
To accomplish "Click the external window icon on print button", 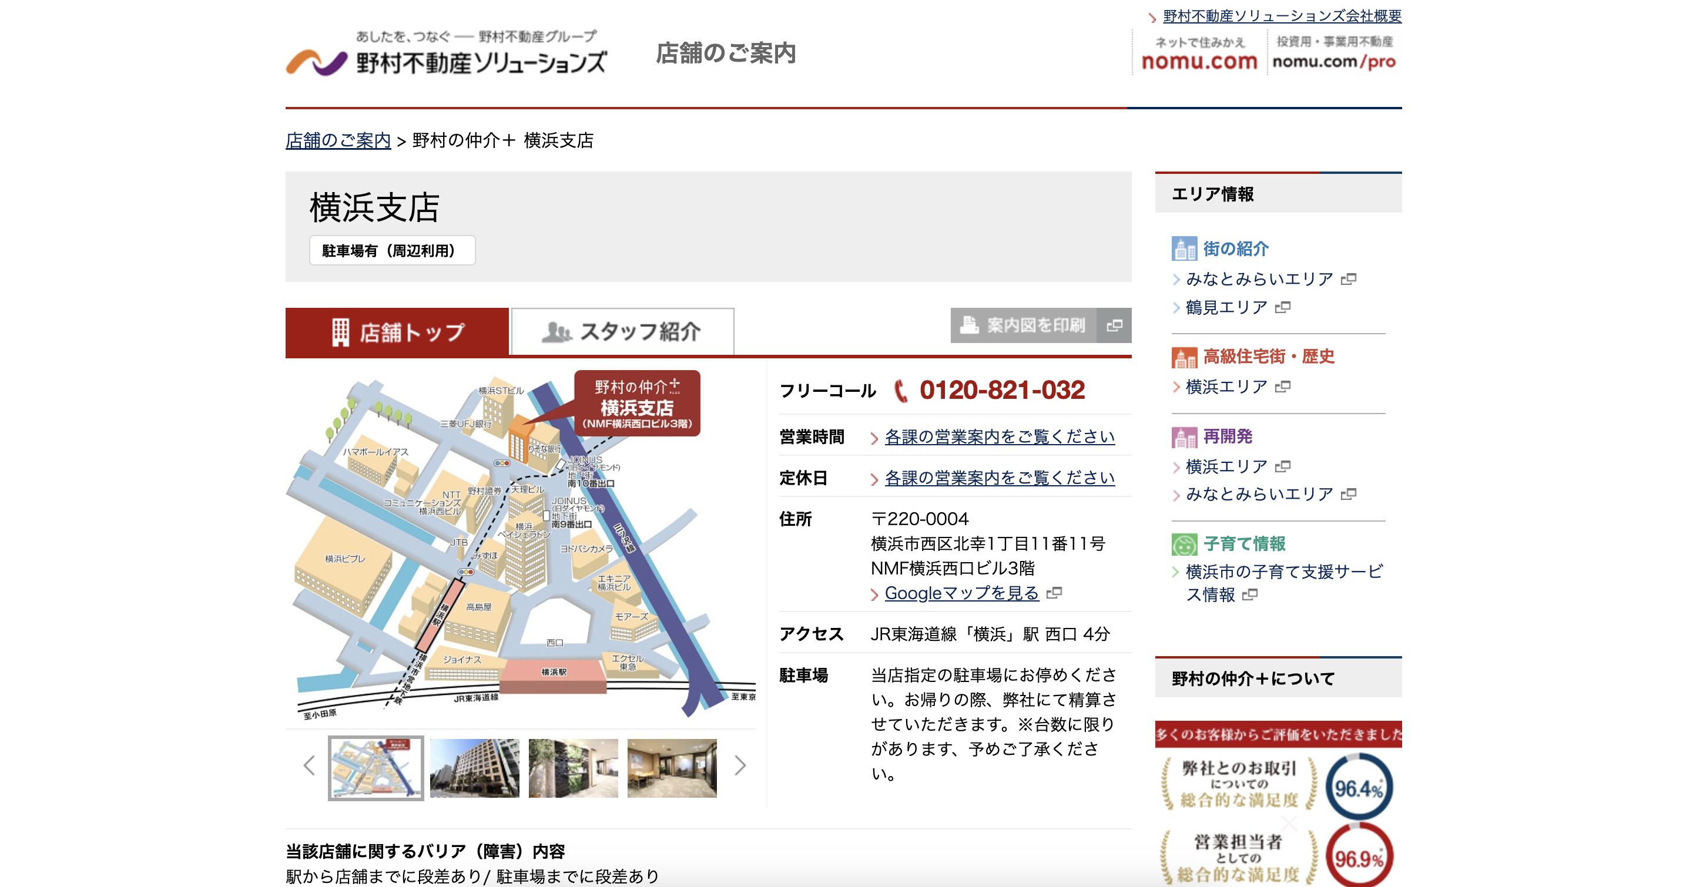I will tap(1115, 325).
